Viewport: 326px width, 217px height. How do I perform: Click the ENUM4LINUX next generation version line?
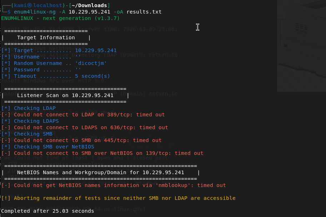60,18
